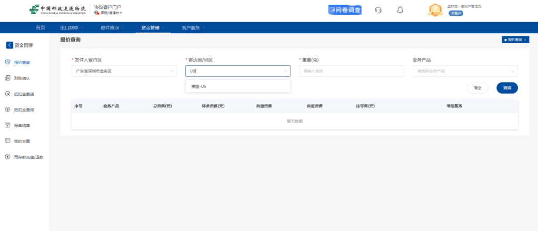
Task: Click the 报价查询 sidebar icon
Action: click(7, 62)
